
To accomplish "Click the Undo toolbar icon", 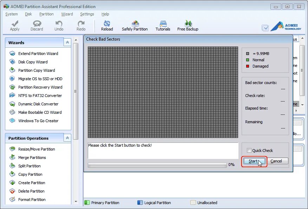I will [x=59, y=26].
